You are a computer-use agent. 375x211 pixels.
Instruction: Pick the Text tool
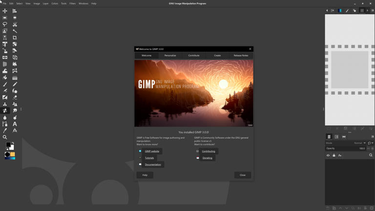coord(15,124)
